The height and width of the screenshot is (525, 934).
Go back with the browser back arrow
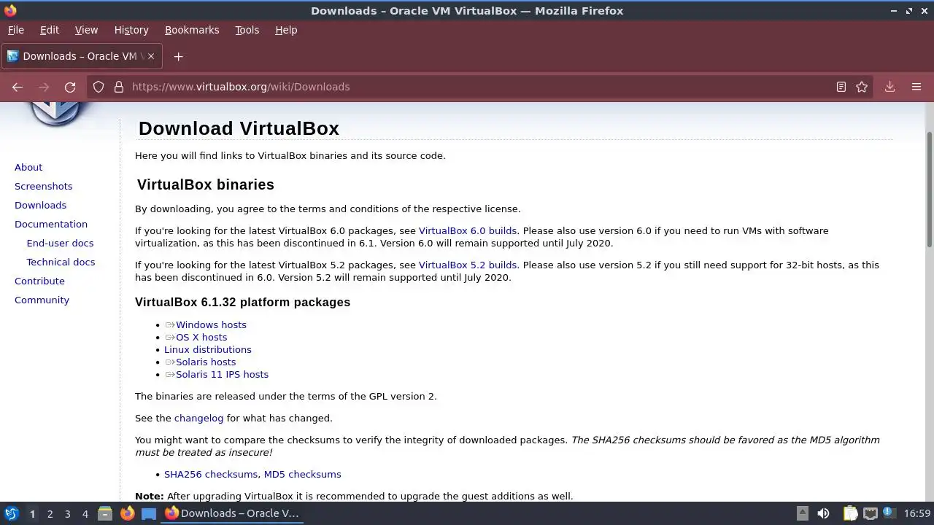pyautogui.click(x=18, y=87)
